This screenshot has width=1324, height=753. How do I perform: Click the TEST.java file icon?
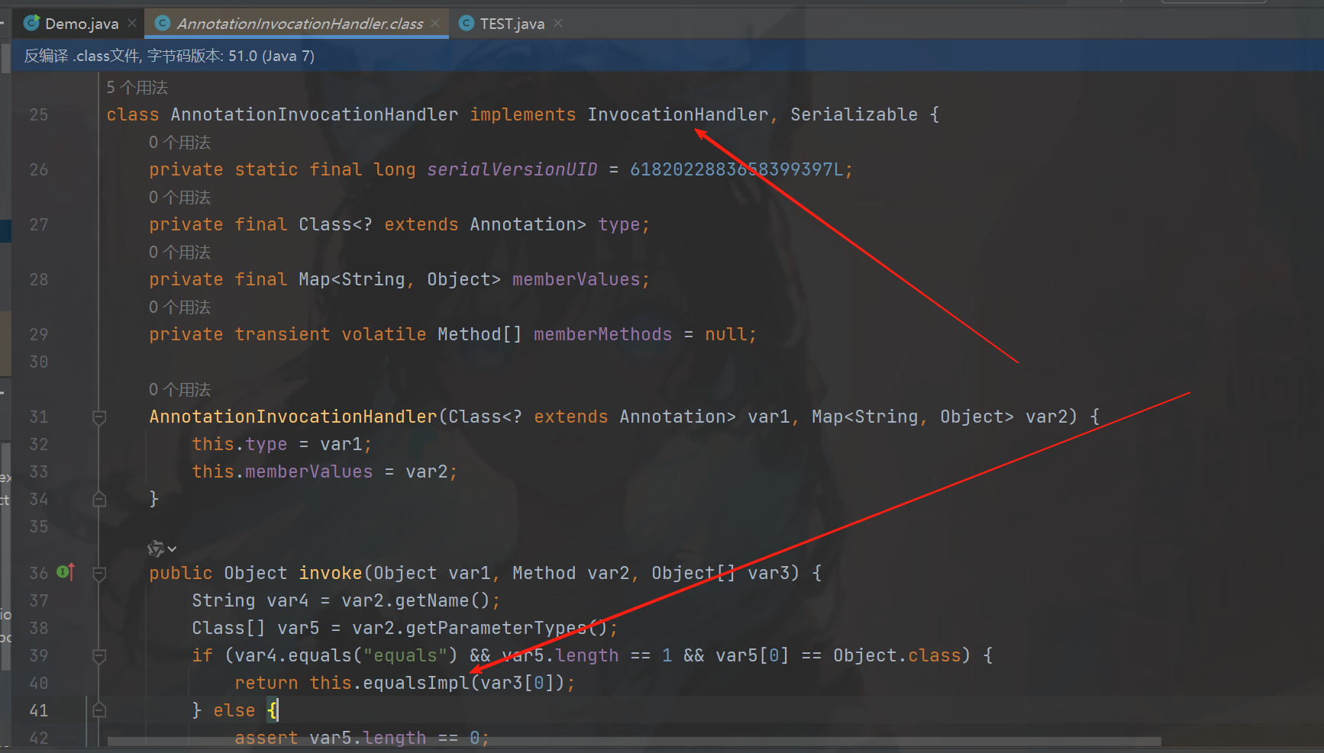[466, 24]
